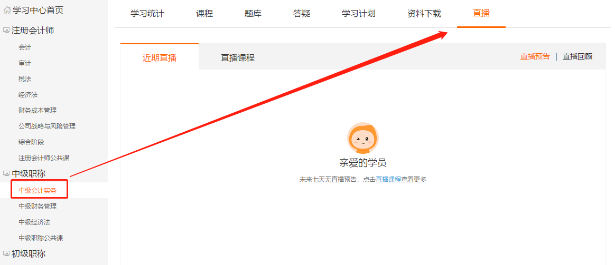Switch to the 学习计划 tab
This screenshot has height=265, width=615.
pos(359,14)
